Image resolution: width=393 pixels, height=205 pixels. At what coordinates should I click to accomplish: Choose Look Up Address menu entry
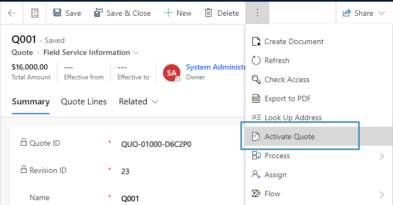(x=319, y=117)
